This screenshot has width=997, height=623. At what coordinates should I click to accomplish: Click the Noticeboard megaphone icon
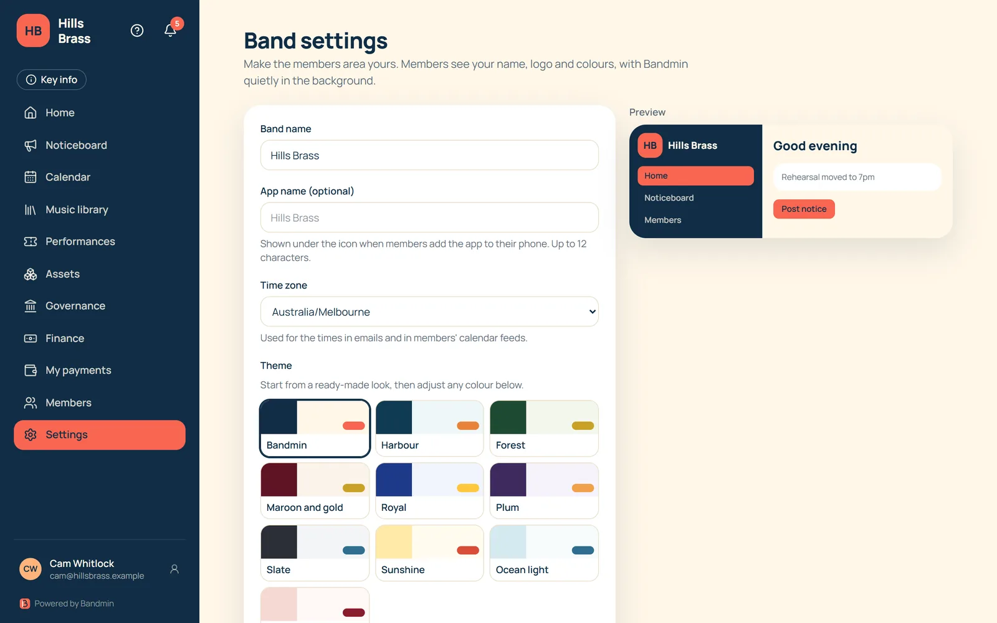31,145
